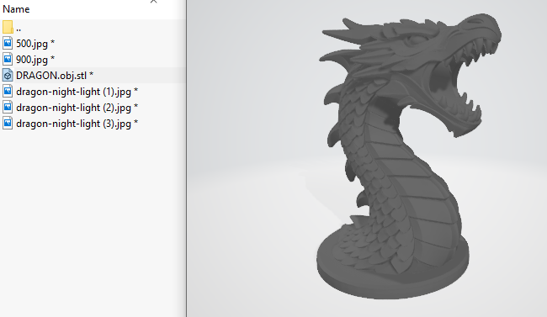Viewport: 547px width, 317px height.
Task: Click the DRAGON.obj.stl 3D file icon
Action: pyautogui.click(x=8, y=76)
